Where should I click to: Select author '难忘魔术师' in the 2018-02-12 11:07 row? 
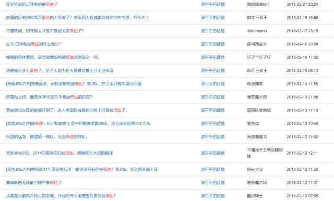click(x=257, y=183)
